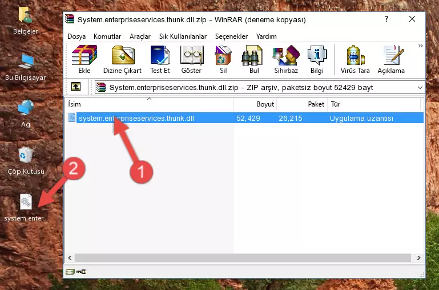This screenshot has height=290, width=439.
Task: Select system.enter... file on desktop
Action: pyautogui.click(x=26, y=208)
